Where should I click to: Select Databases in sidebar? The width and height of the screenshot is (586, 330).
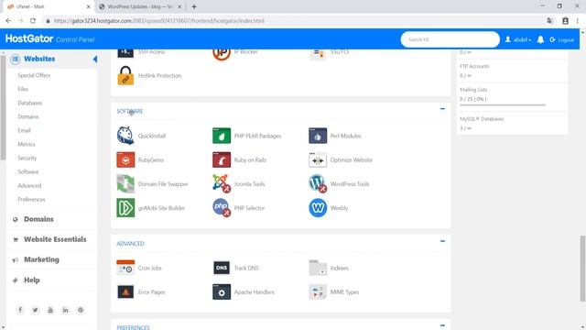(30, 103)
